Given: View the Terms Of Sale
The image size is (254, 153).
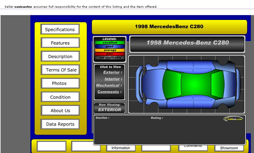Looking at the screenshot, I should (60, 70).
